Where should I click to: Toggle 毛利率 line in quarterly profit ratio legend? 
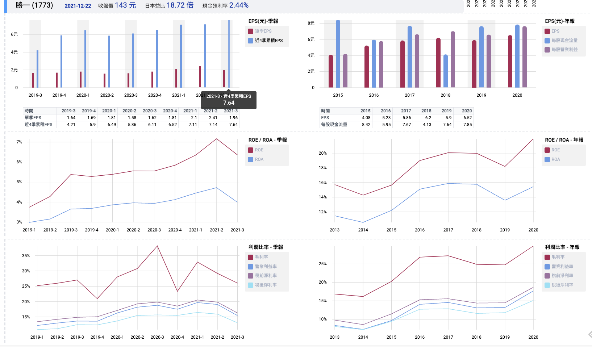pyautogui.click(x=258, y=257)
